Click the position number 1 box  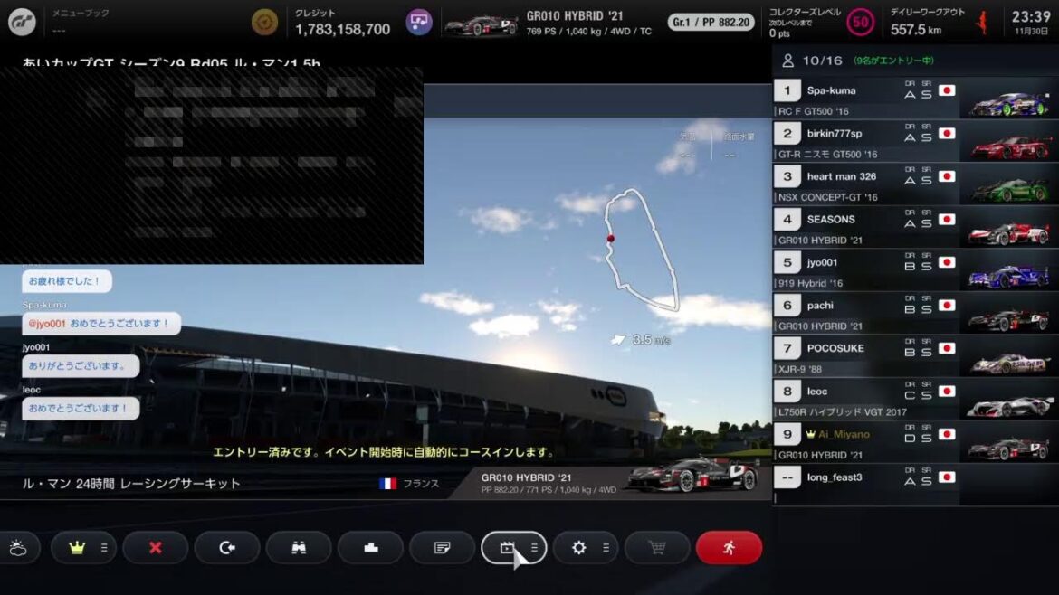(787, 90)
